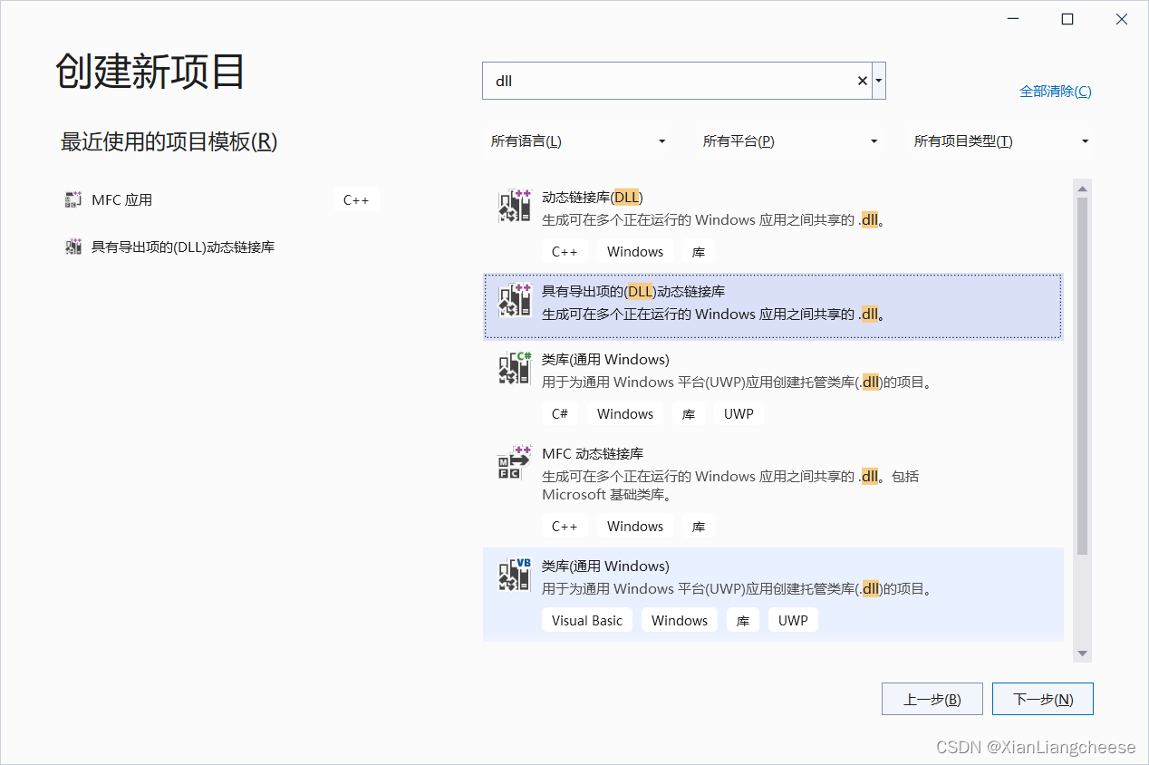Click the scrollbar down arrow
Screen dimensions: 1149x765
pos(1082,654)
